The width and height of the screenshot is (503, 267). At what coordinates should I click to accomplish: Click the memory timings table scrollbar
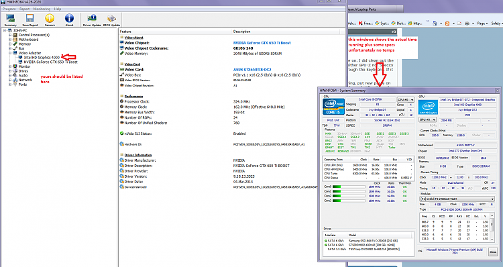point(492,227)
